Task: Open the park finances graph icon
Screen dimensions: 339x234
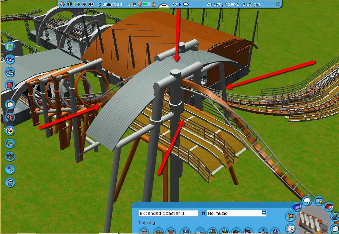Action: (x=10, y=105)
